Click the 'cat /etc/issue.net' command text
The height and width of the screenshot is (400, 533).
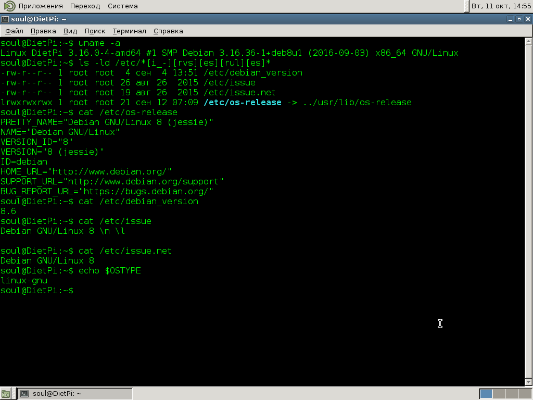pos(125,251)
